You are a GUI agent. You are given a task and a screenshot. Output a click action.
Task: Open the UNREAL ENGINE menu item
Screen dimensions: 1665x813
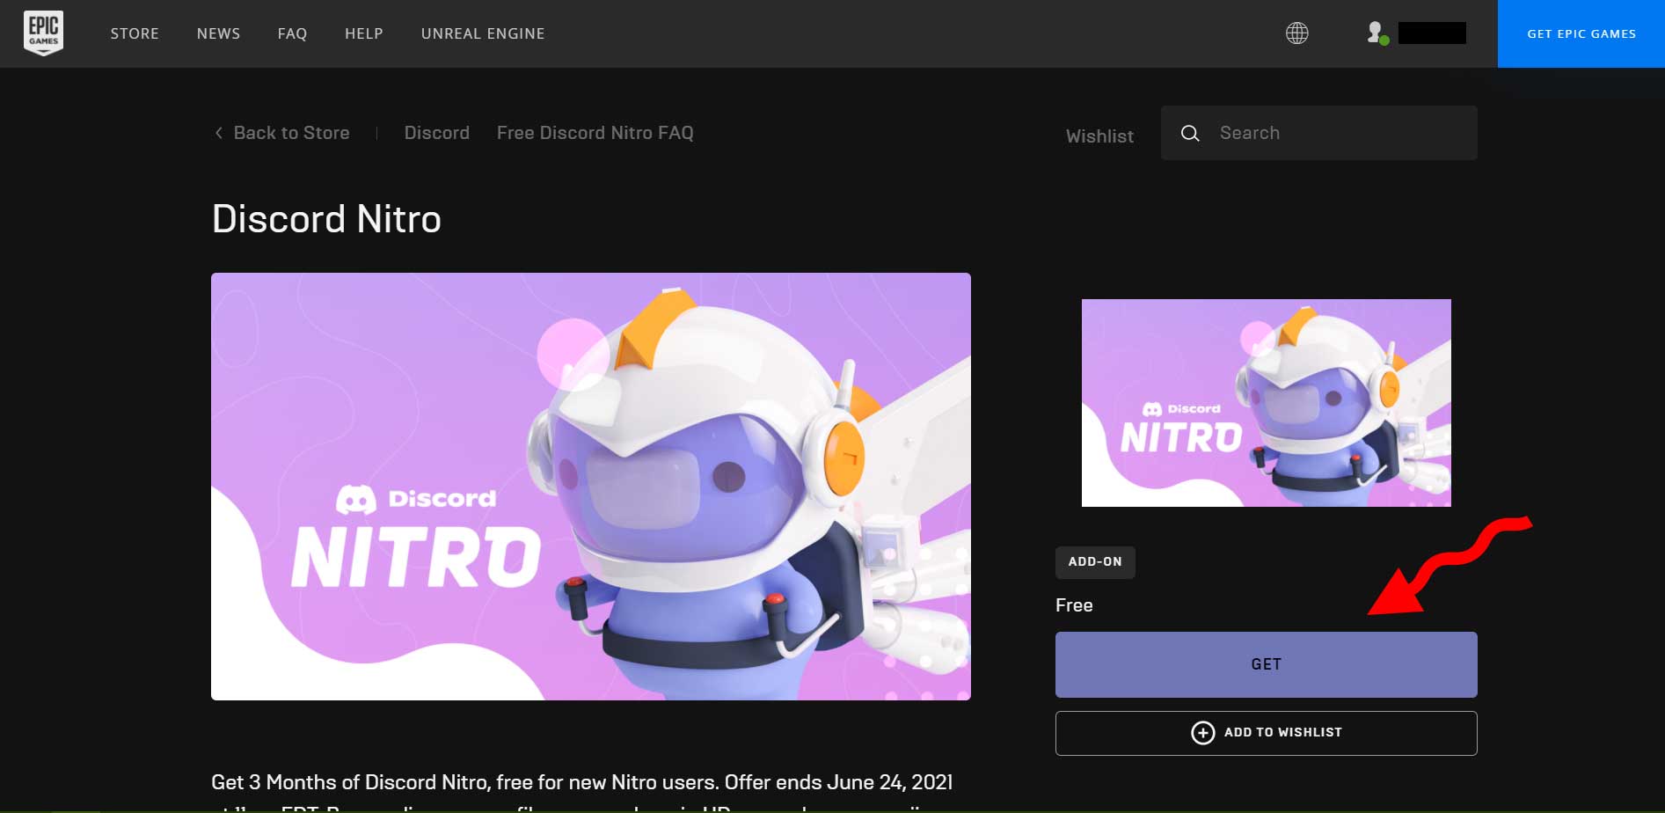click(483, 33)
